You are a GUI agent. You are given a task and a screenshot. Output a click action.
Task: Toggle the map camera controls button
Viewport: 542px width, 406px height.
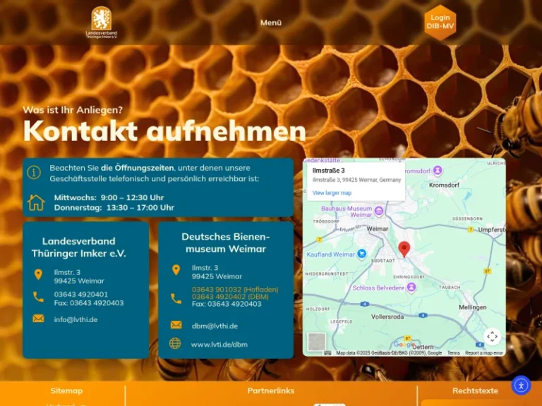point(492,336)
